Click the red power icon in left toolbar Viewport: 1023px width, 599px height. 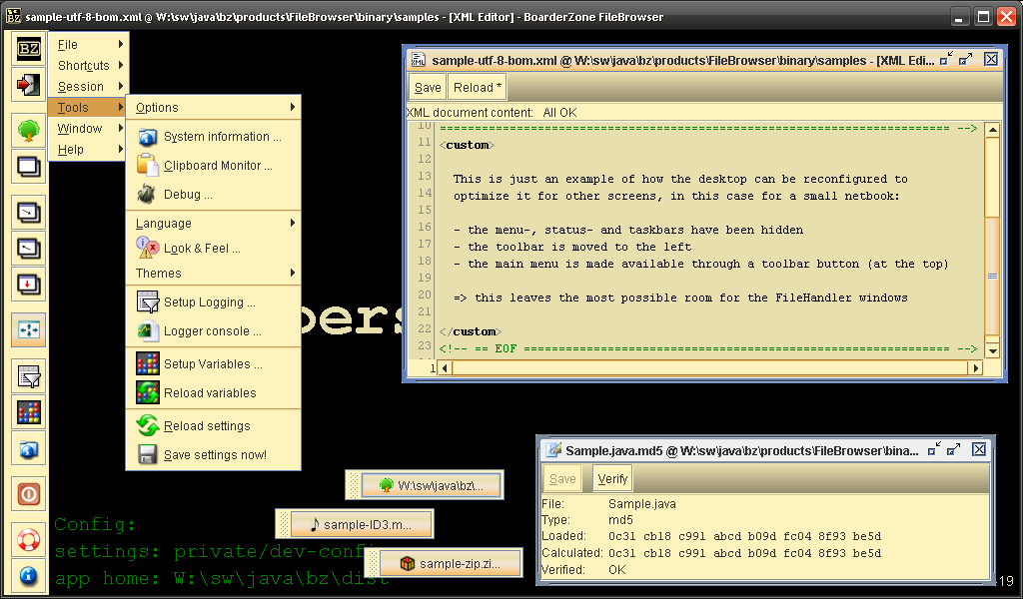pyautogui.click(x=28, y=494)
